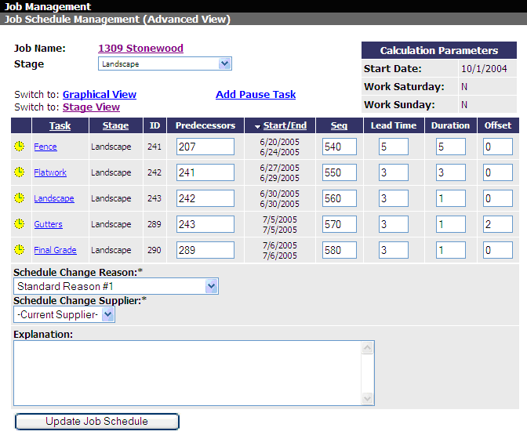This screenshot has width=527, height=435.
Task: Click the clock icon beside Landscape task
Action: 19,198
